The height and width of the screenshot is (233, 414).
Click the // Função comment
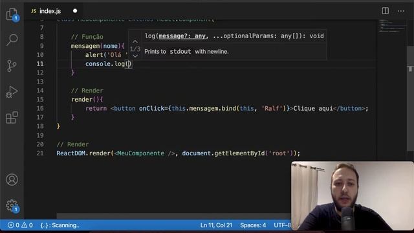click(87, 37)
